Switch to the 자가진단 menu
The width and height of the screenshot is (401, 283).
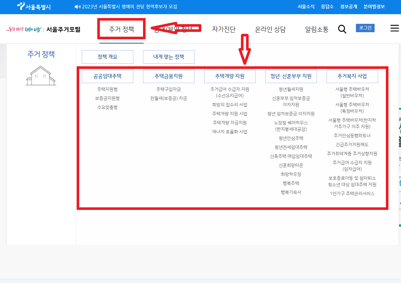point(224,29)
